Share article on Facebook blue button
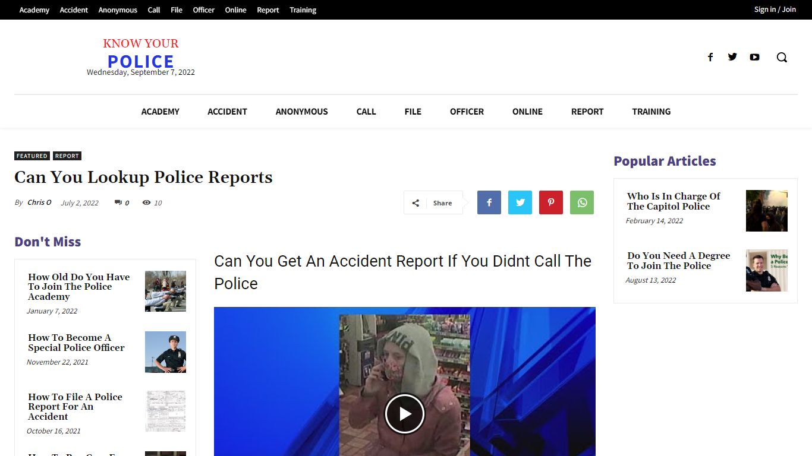812x456 pixels. pos(489,202)
